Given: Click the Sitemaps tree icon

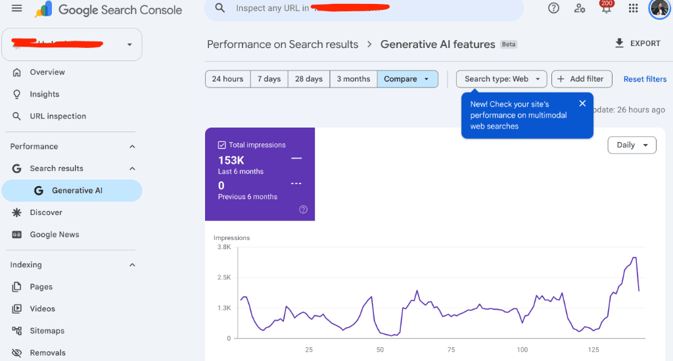Looking at the screenshot, I should (16, 331).
